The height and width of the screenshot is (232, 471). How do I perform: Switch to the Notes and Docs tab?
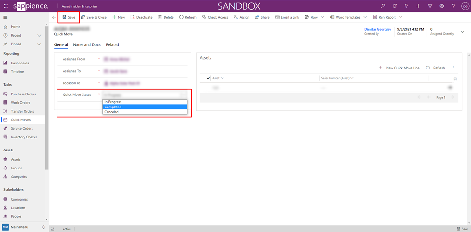(87, 45)
